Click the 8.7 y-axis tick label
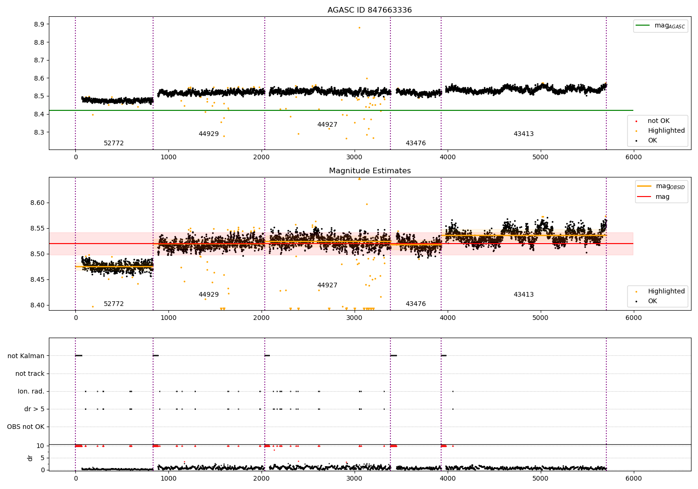Image resolution: width=698 pixels, height=489 pixels. pyautogui.click(x=39, y=60)
